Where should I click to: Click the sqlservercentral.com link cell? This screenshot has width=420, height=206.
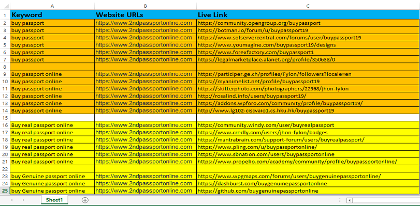pos(308,37)
